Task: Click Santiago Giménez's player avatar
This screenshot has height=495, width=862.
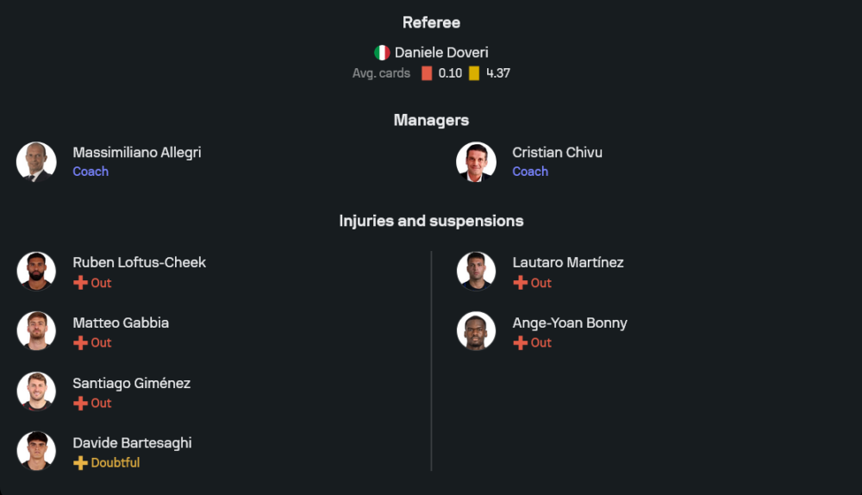Action: pos(36,392)
